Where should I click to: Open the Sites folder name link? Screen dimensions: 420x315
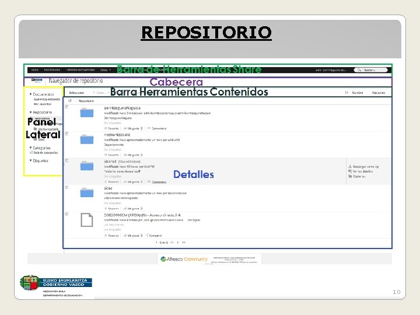pyautogui.click(x=108, y=188)
